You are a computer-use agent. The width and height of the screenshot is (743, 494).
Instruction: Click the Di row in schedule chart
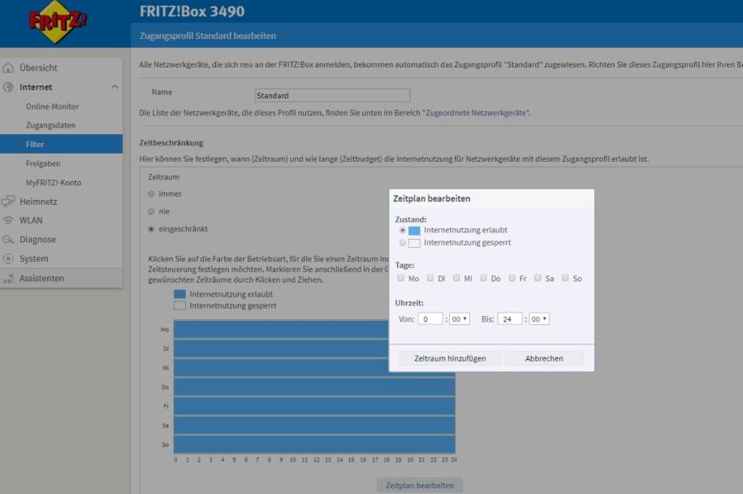pos(282,349)
